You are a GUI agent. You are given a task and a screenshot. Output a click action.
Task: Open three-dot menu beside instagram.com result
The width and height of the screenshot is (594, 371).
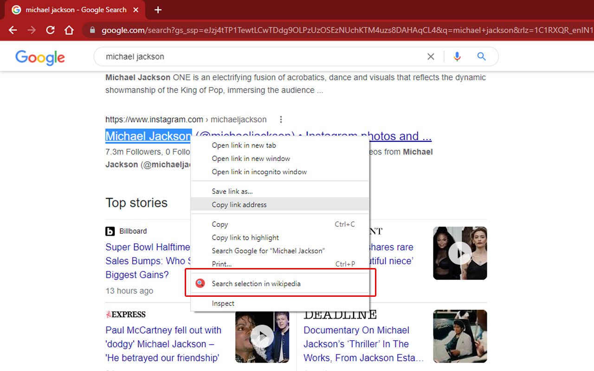click(281, 120)
